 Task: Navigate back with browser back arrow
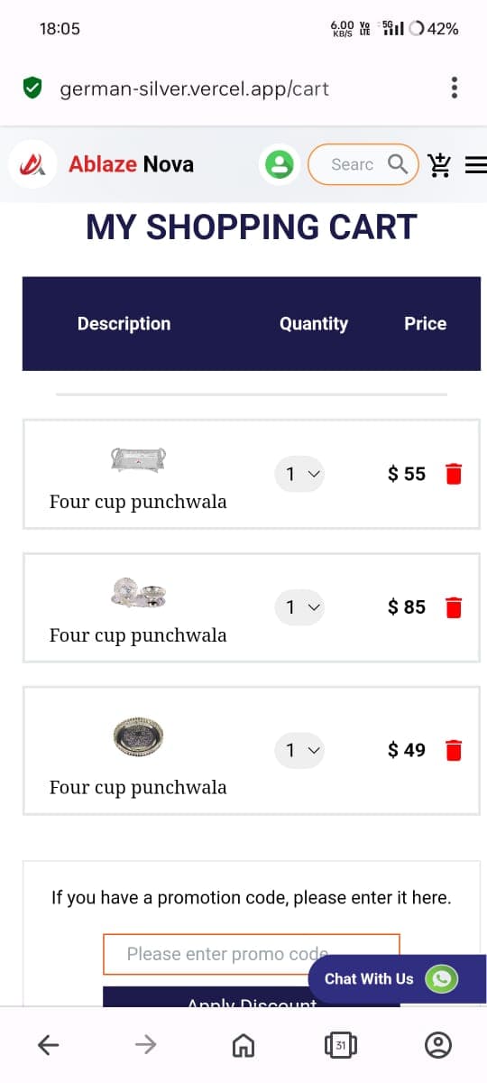49,1045
